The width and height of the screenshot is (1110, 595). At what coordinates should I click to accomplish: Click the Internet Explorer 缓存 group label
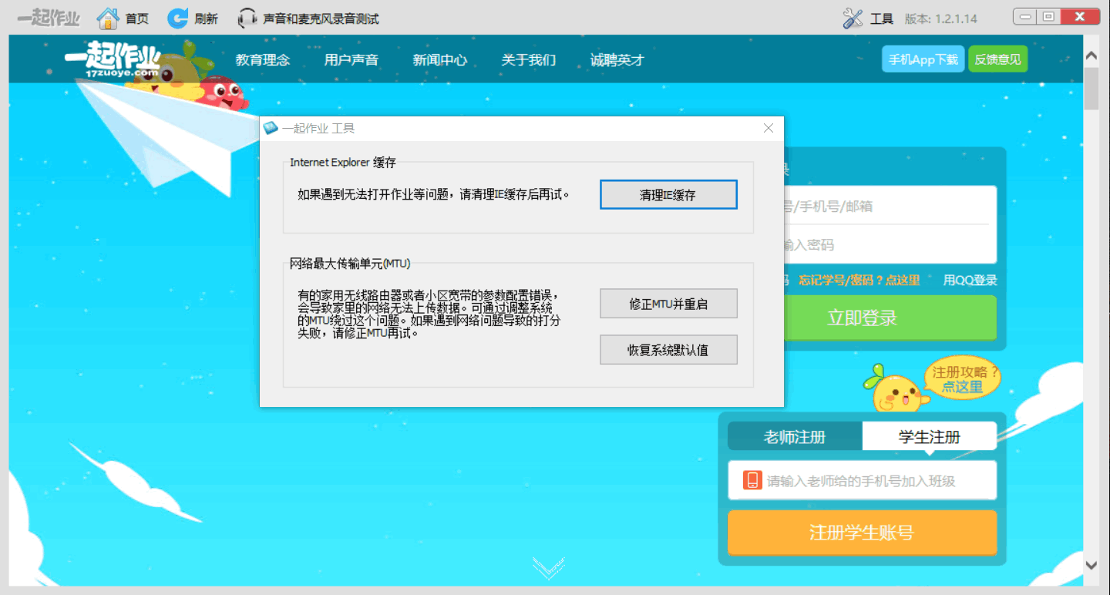[343, 162]
